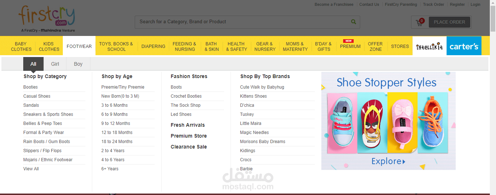This screenshot has height=195, width=496.
Task: Select the Morisons Baby Dreams brand
Action: pos(263,142)
